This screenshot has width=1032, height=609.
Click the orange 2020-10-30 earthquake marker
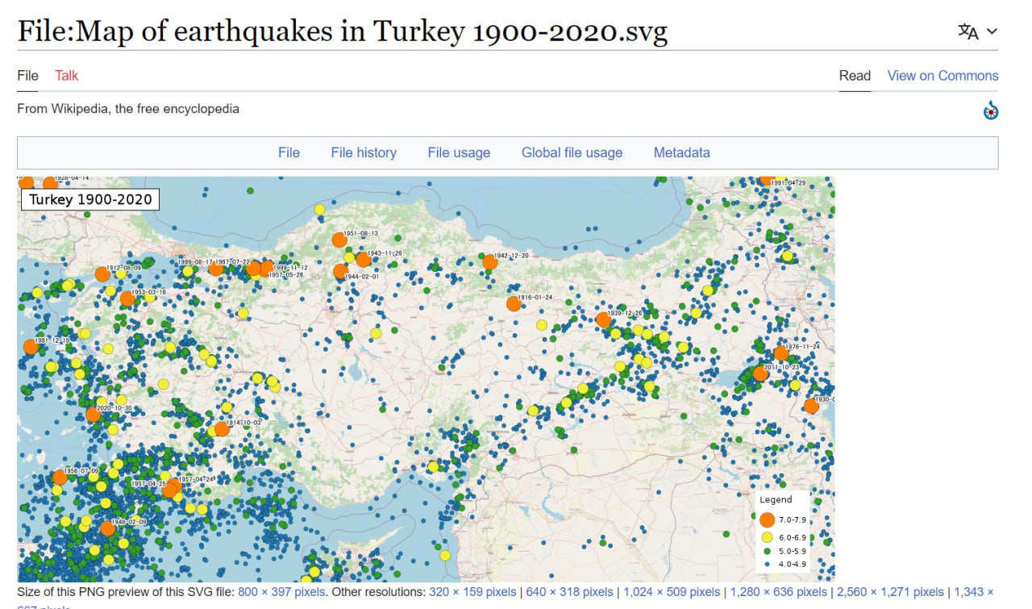tap(94, 415)
